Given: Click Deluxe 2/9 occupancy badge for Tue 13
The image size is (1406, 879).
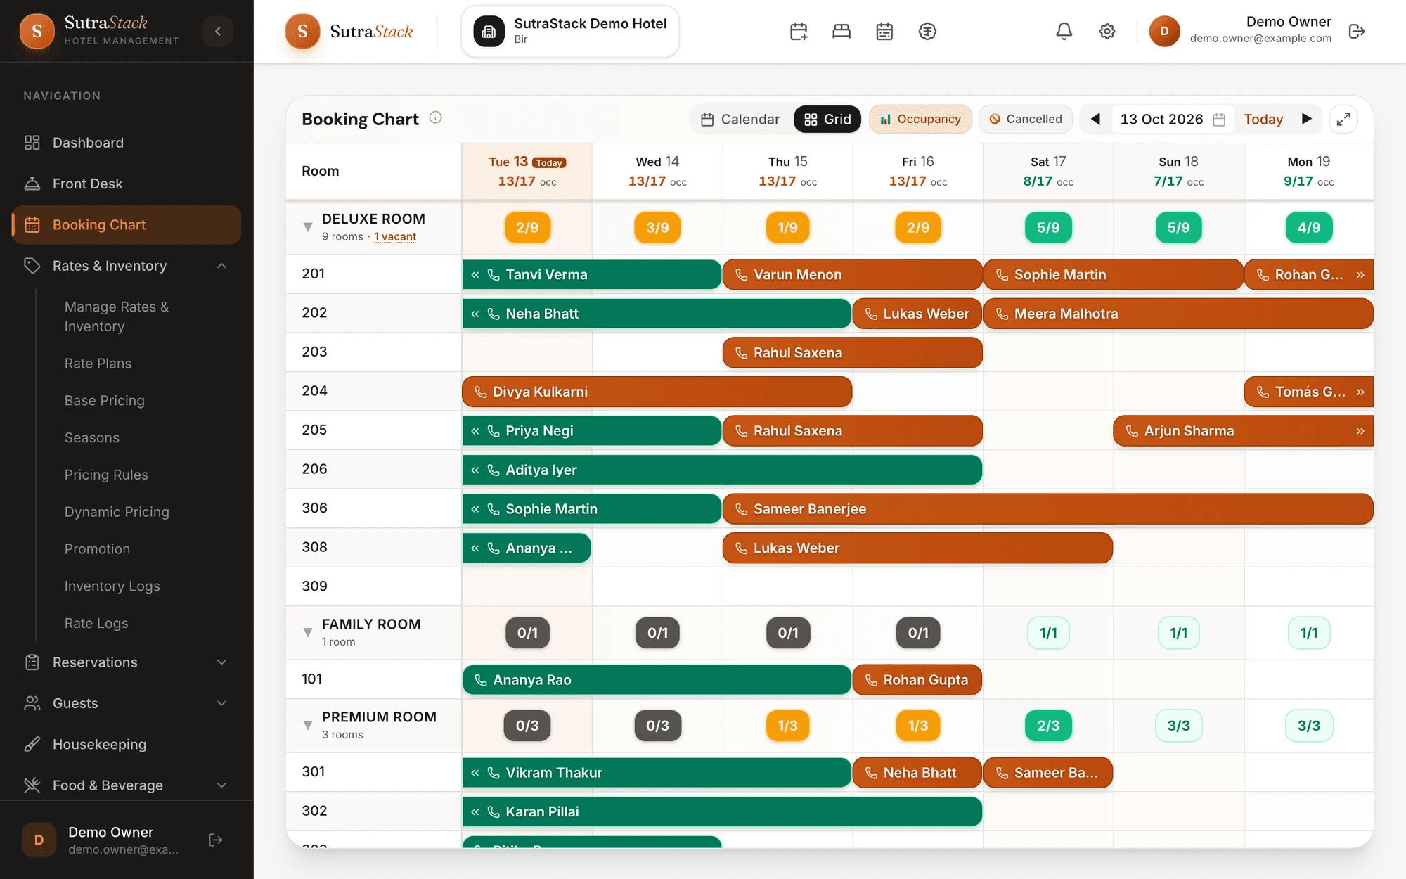Looking at the screenshot, I should [527, 228].
